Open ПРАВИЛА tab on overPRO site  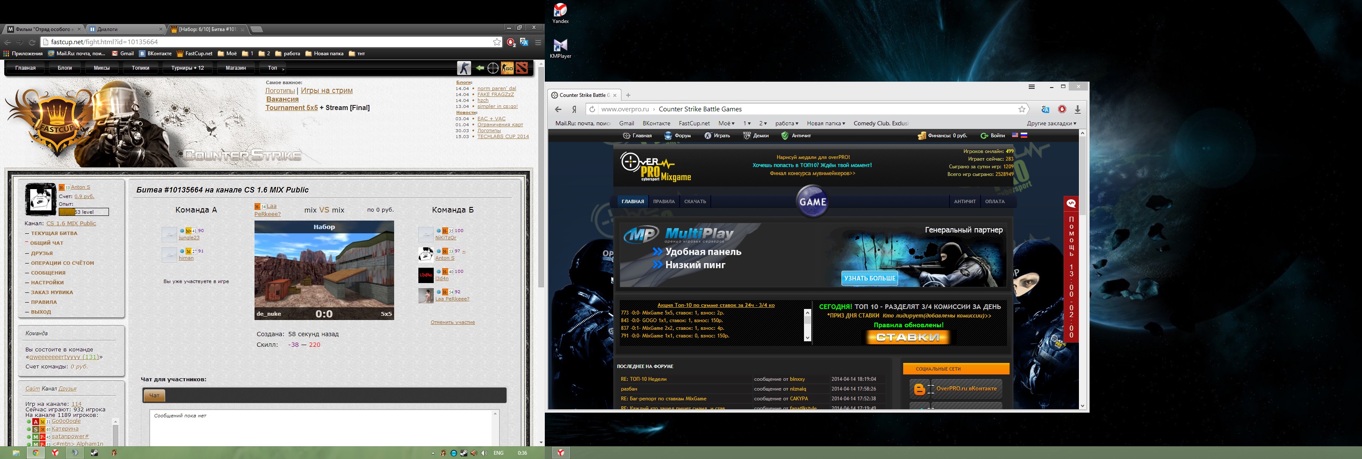point(664,202)
